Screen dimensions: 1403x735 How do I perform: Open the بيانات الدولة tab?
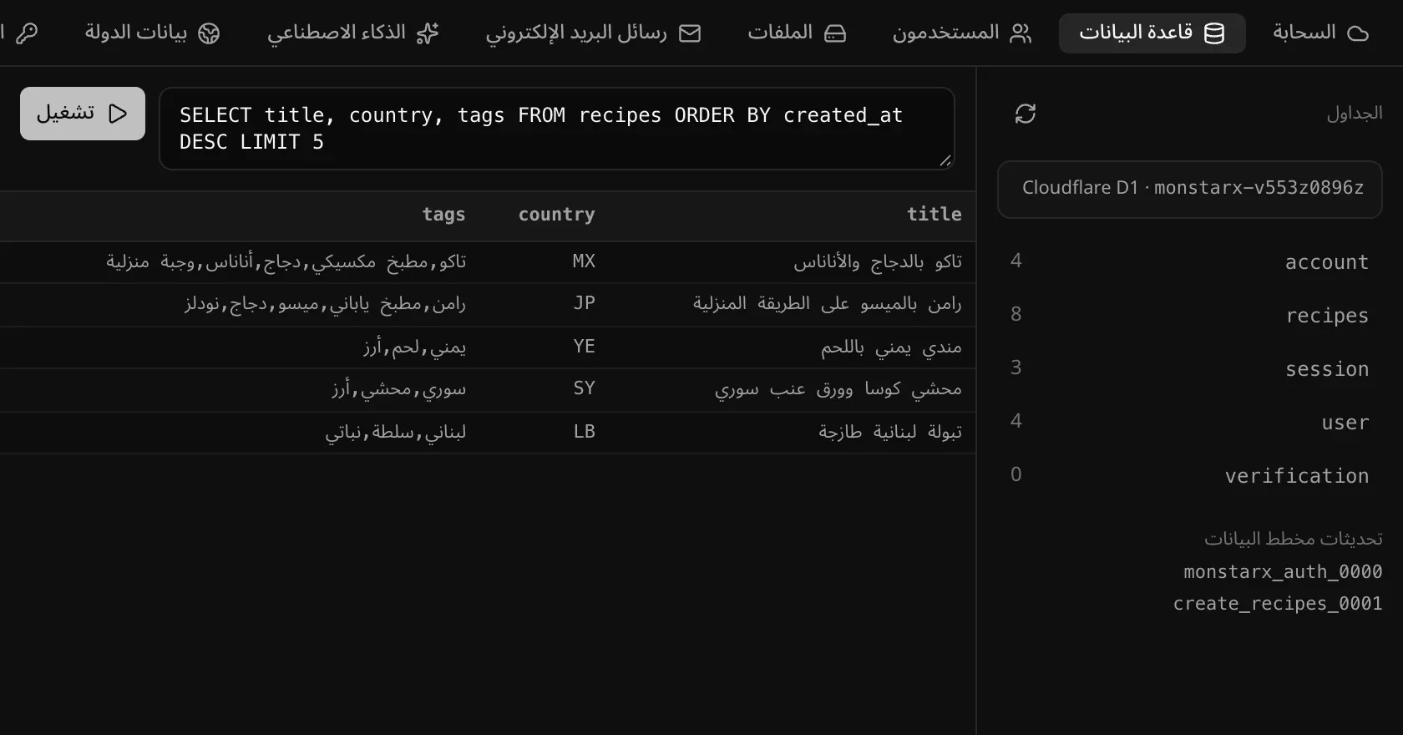point(152,33)
